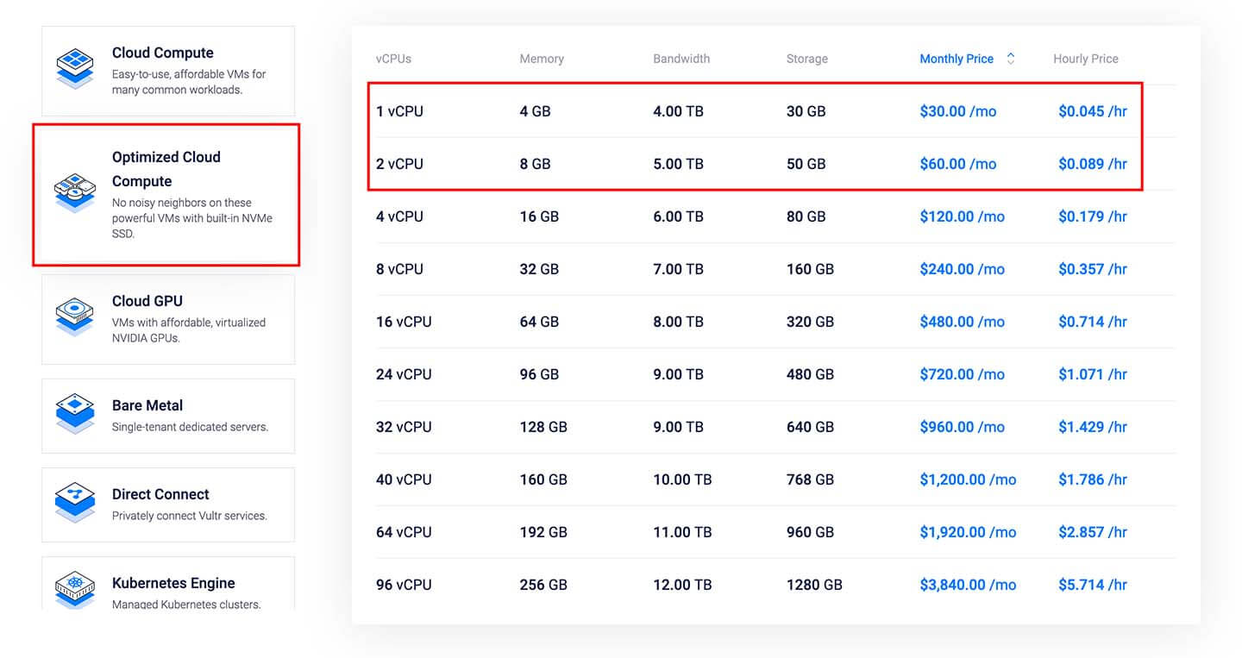This screenshot has width=1242, height=658.
Task: Click the $3,840.00 /mo price
Action: pos(968,585)
